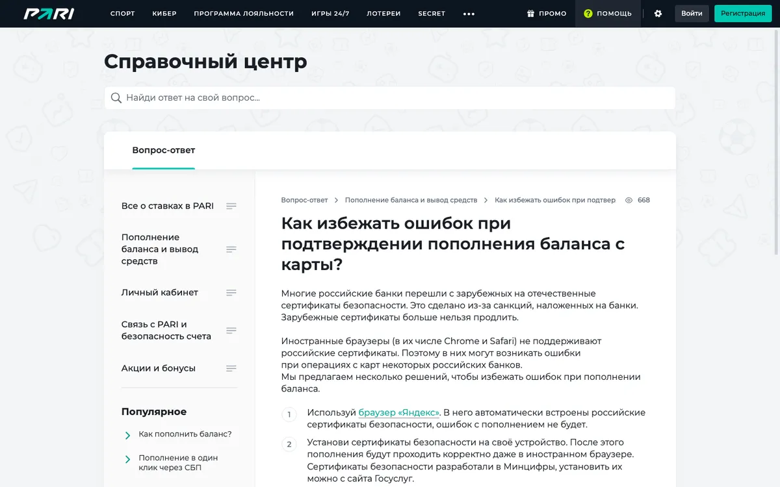The image size is (780, 487).
Task: Click the Личный кабинет label
Action: (x=160, y=293)
